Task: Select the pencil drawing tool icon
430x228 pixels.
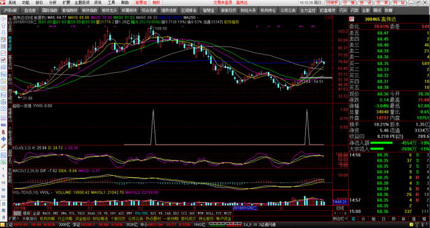Action: click(x=4, y=146)
